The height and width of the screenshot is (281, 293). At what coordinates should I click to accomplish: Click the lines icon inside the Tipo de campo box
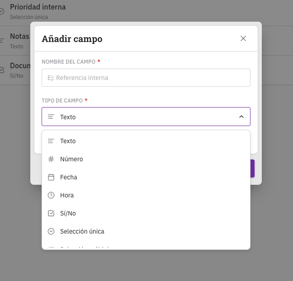51,117
